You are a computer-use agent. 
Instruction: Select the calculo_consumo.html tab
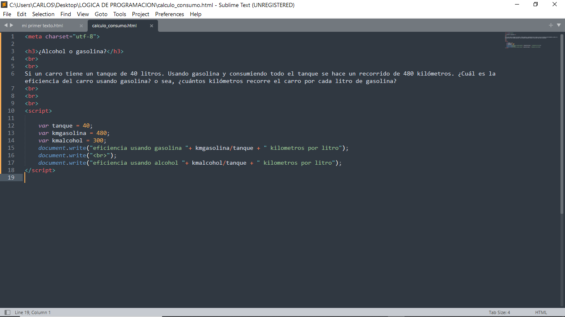pyautogui.click(x=114, y=26)
